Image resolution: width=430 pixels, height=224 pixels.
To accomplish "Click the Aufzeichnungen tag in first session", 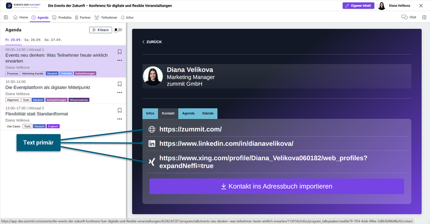I will click(x=85, y=73).
